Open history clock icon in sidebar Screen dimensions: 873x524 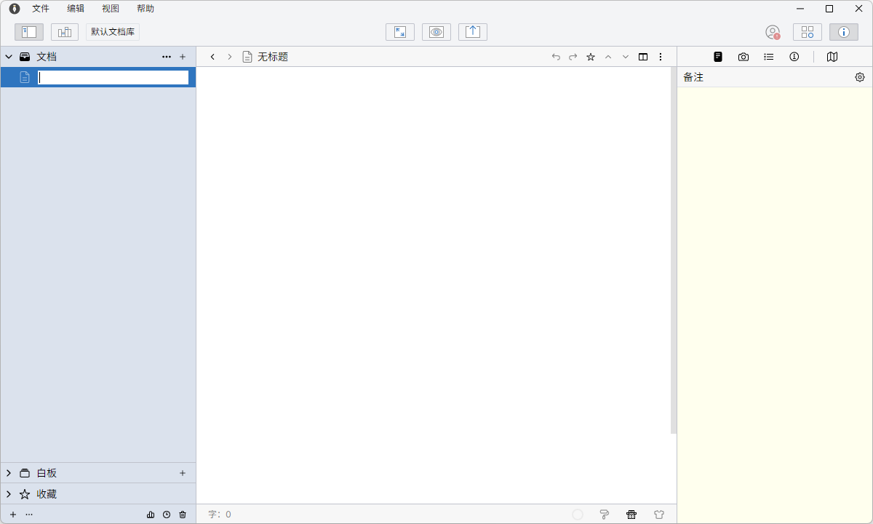coord(167,515)
